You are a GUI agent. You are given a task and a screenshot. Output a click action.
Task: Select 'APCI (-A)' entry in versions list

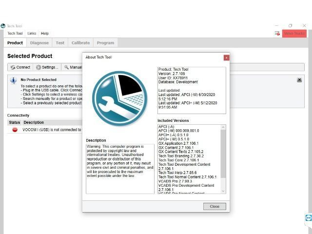pos(166,127)
